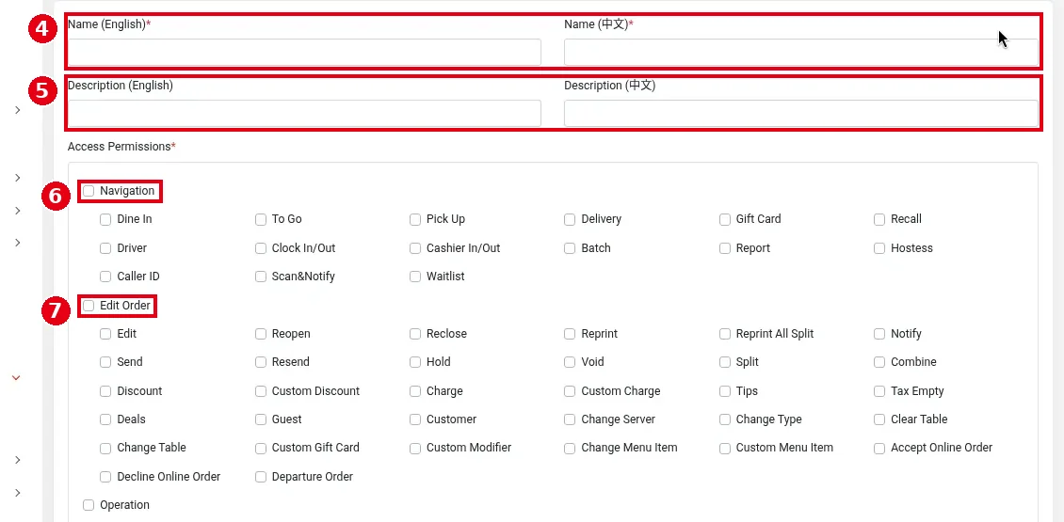The image size is (1064, 522).
Task: Tick the Custom Menu Item checkbox
Action: tap(725, 448)
